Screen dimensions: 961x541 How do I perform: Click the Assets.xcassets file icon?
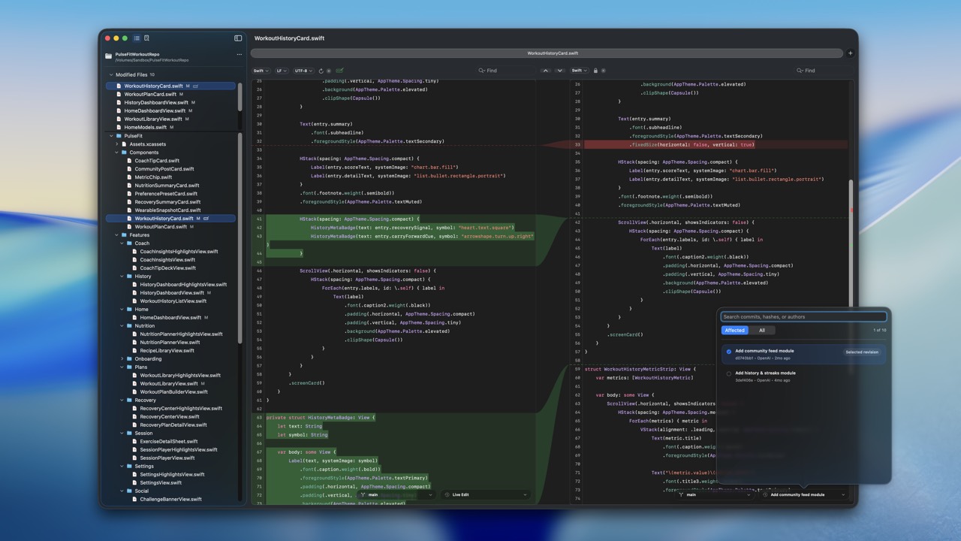coord(124,144)
